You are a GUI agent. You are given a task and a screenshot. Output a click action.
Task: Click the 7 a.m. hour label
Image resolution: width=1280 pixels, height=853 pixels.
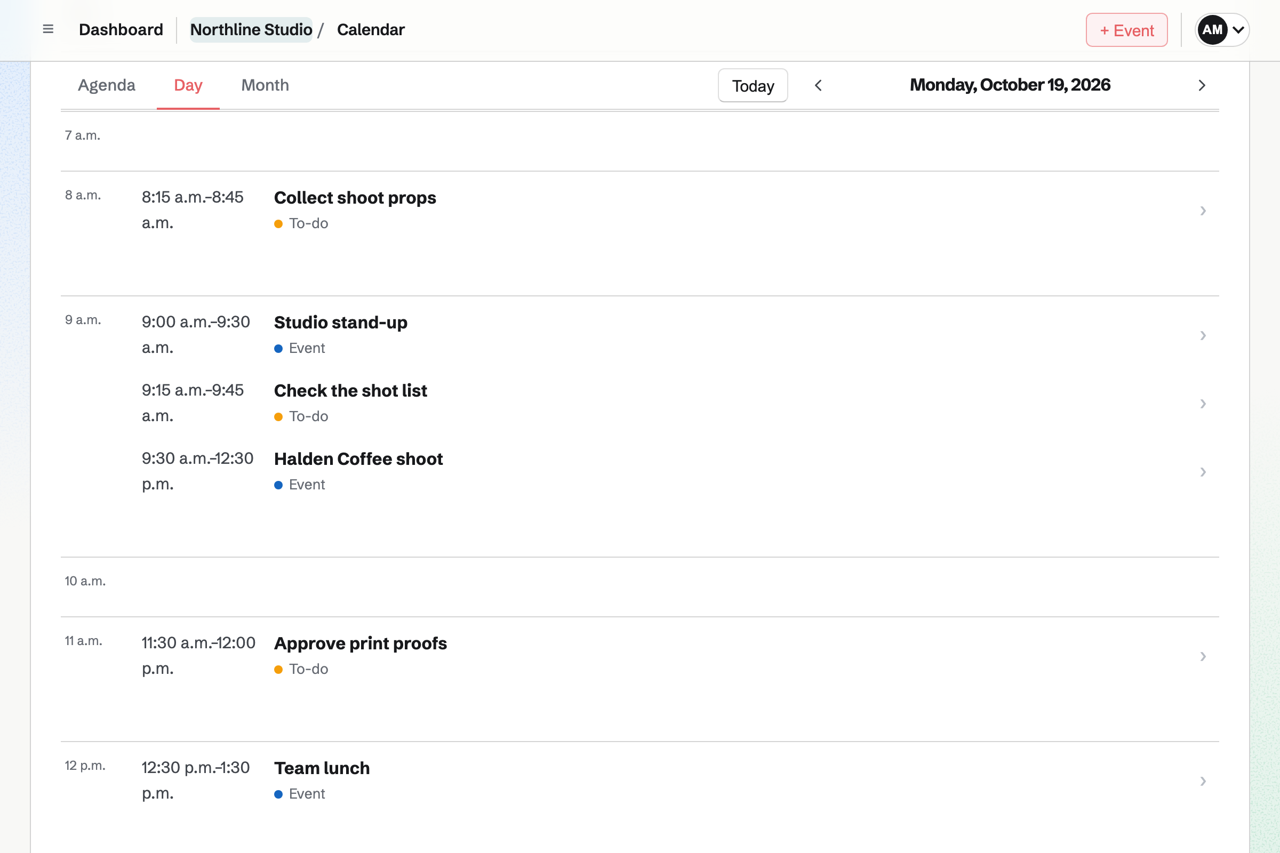tap(83, 135)
